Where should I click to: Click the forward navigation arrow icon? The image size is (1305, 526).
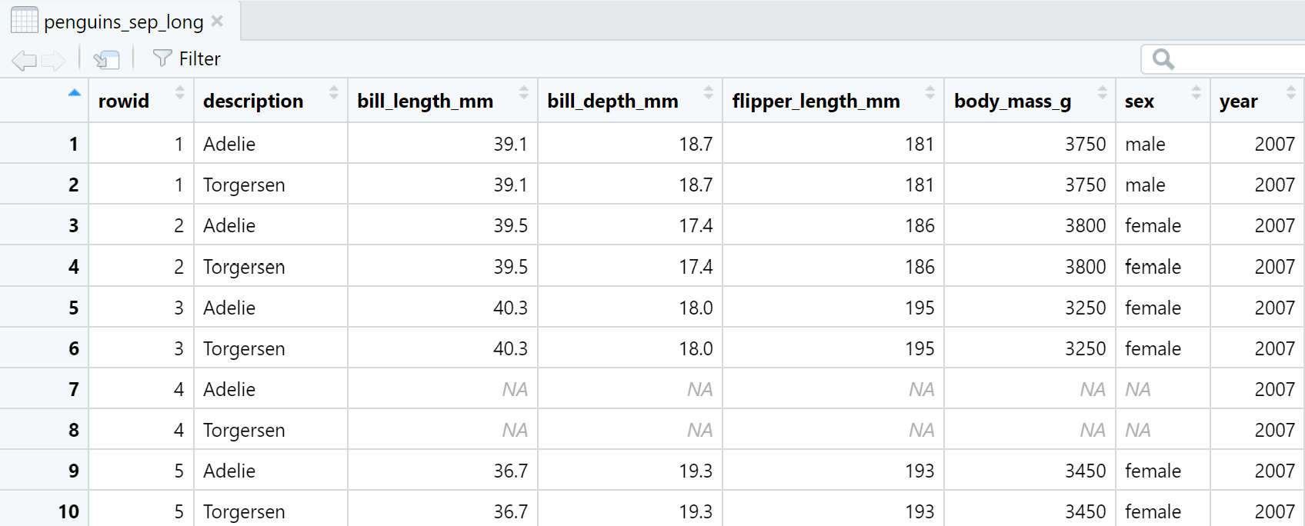(x=54, y=60)
